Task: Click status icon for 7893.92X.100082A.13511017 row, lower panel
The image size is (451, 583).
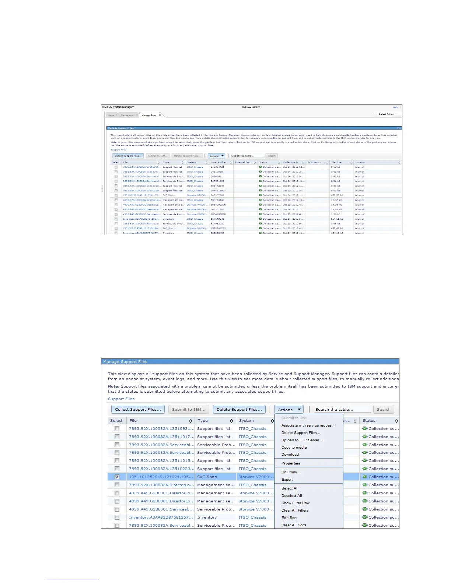Action: click(365, 437)
